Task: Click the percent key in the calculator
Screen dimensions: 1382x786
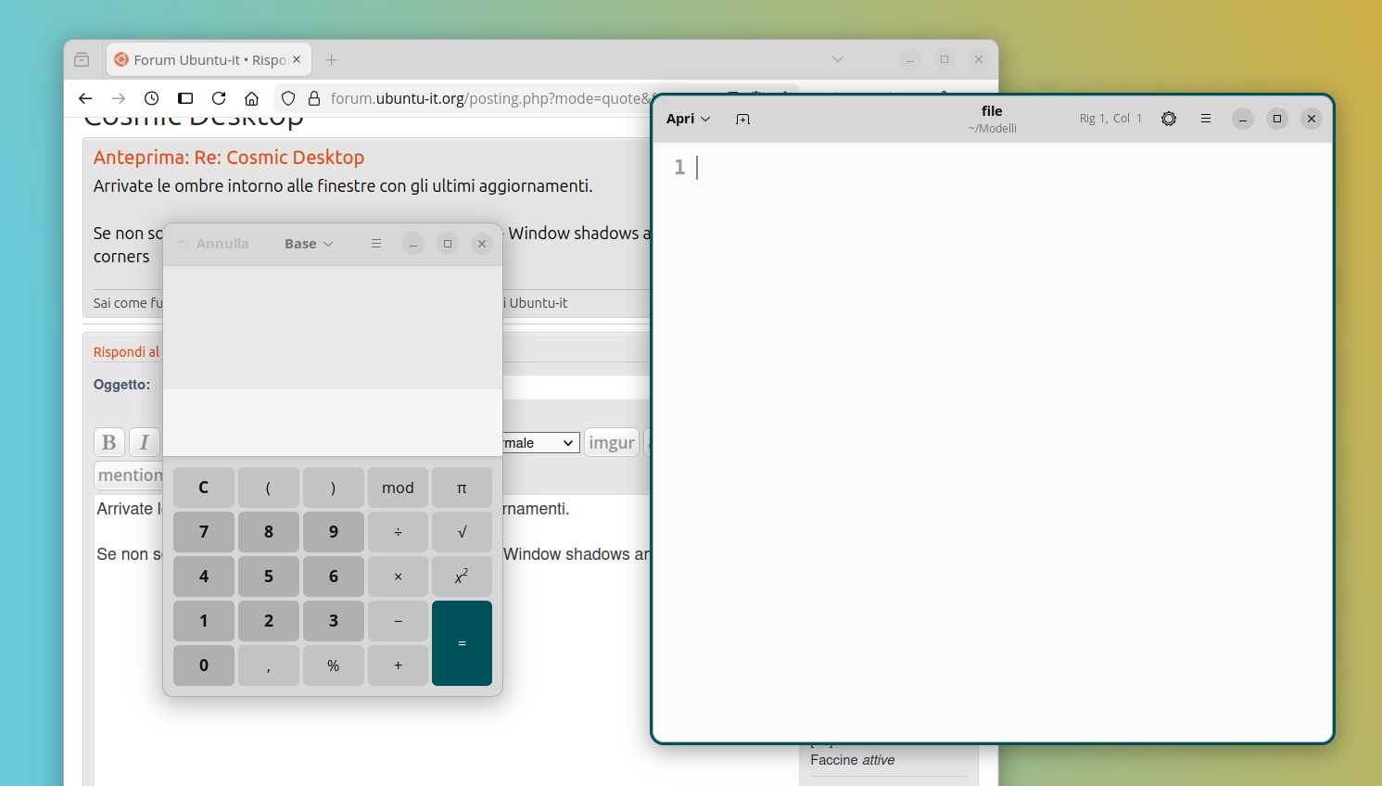Action: (x=334, y=666)
